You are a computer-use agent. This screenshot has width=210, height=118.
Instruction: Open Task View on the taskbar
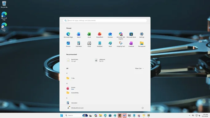91,116
